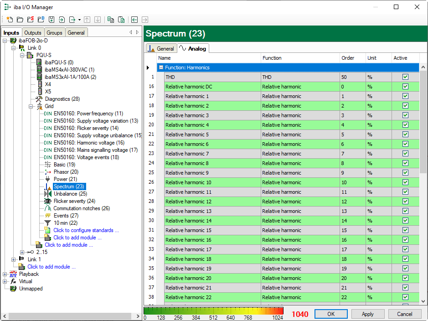428x321 pixels.
Task: Click the copy toolbar icon
Action: coord(111,20)
